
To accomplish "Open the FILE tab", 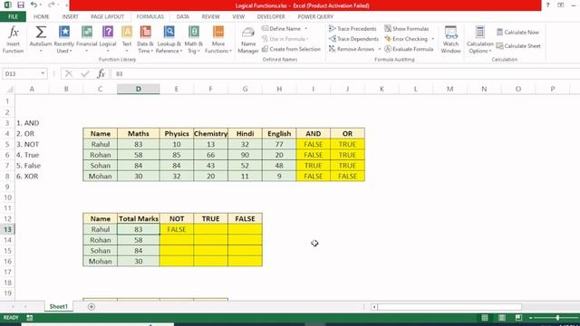I will pos(13,16).
